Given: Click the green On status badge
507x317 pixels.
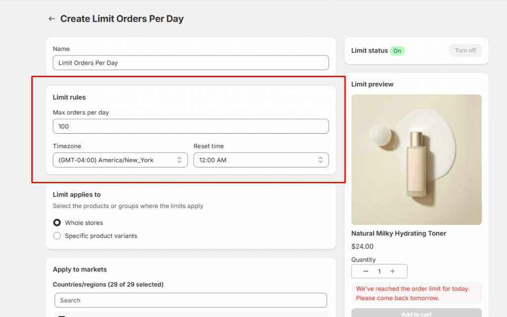Looking at the screenshot, I should [x=397, y=51].
